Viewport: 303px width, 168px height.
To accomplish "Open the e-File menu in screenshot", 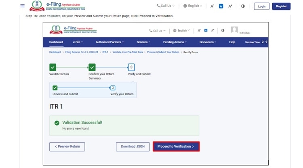I will 78,42.
